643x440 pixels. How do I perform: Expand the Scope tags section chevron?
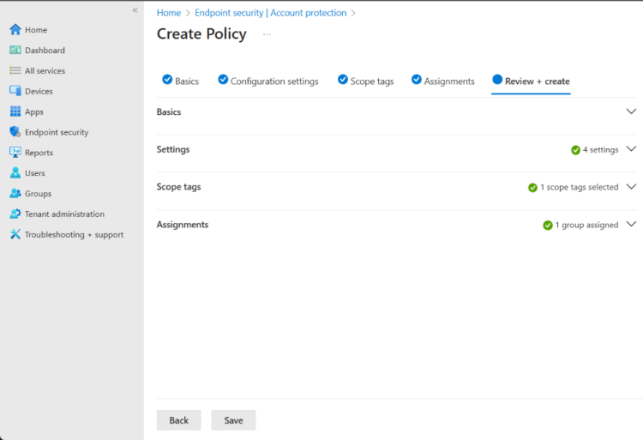631,187
